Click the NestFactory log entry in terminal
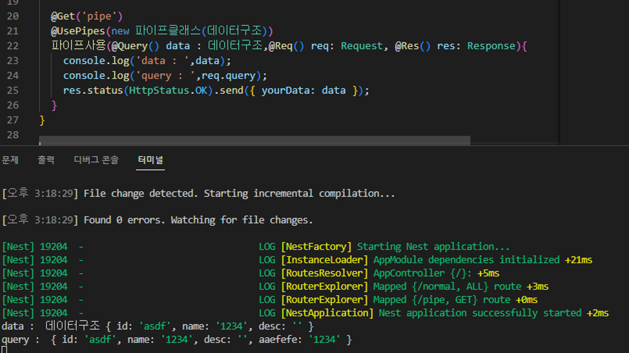629x353 pixels. click(316, 247)
